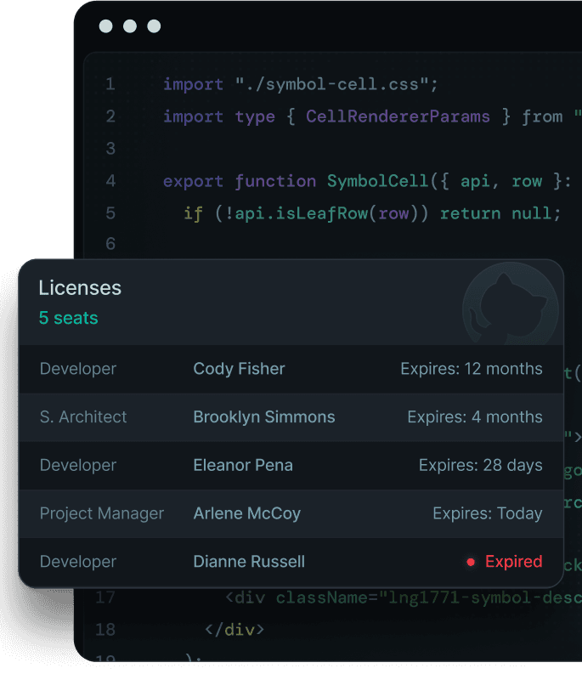Click the Project Manager role label
The width and height of the screenshot is (582, 674).
(101, 513)
